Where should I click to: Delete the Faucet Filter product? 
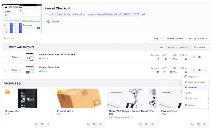pyautogui.click(x=198, y=124)
